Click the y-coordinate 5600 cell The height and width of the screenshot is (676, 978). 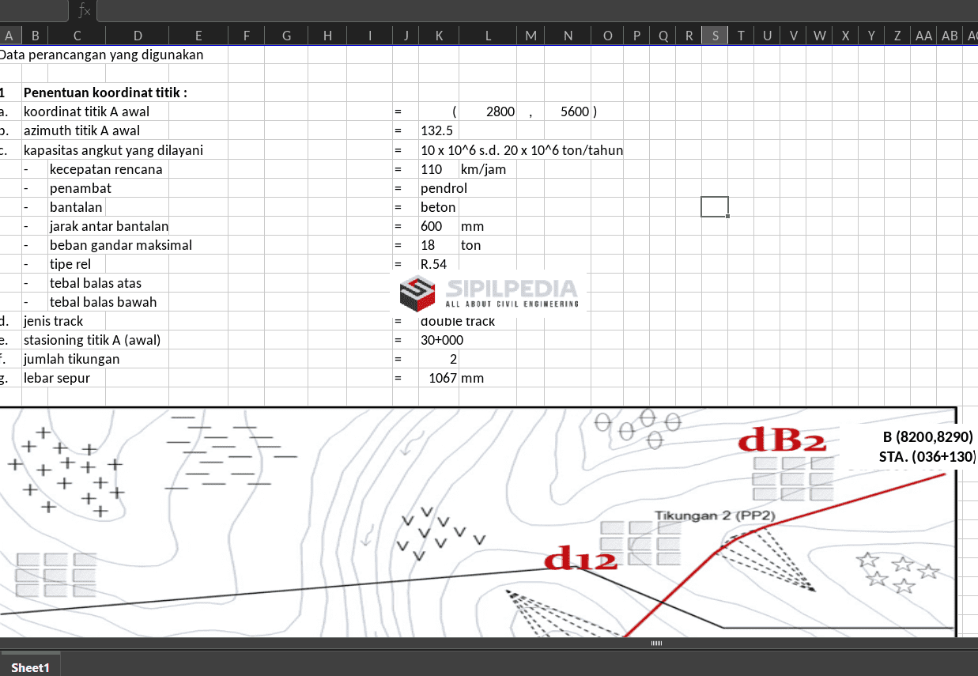[x=568, y=111]
